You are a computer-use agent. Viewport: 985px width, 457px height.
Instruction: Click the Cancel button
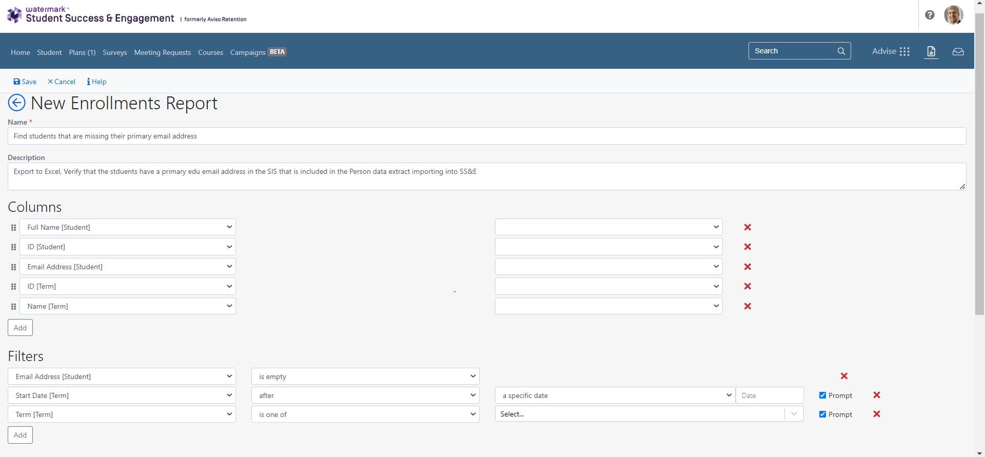[62, 82]
